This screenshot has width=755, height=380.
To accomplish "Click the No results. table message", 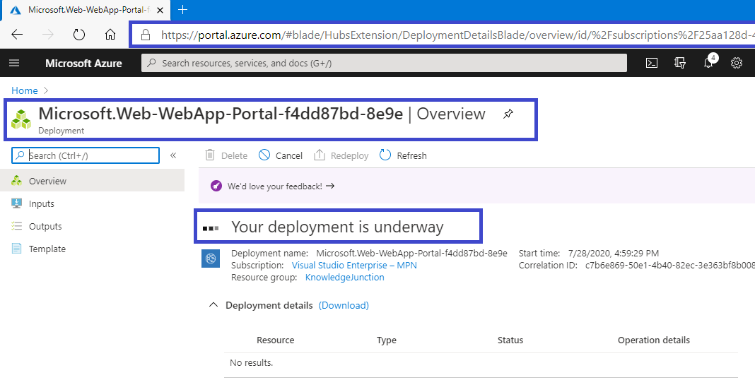I will tap(252, 362).
